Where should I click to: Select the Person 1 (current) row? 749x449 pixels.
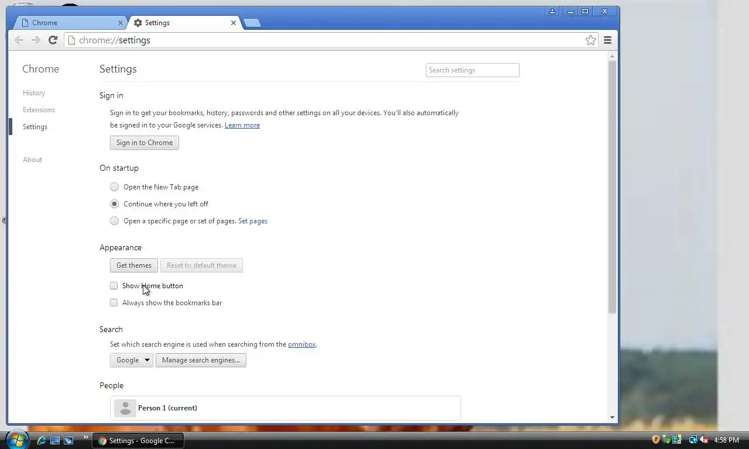[286, 408]
